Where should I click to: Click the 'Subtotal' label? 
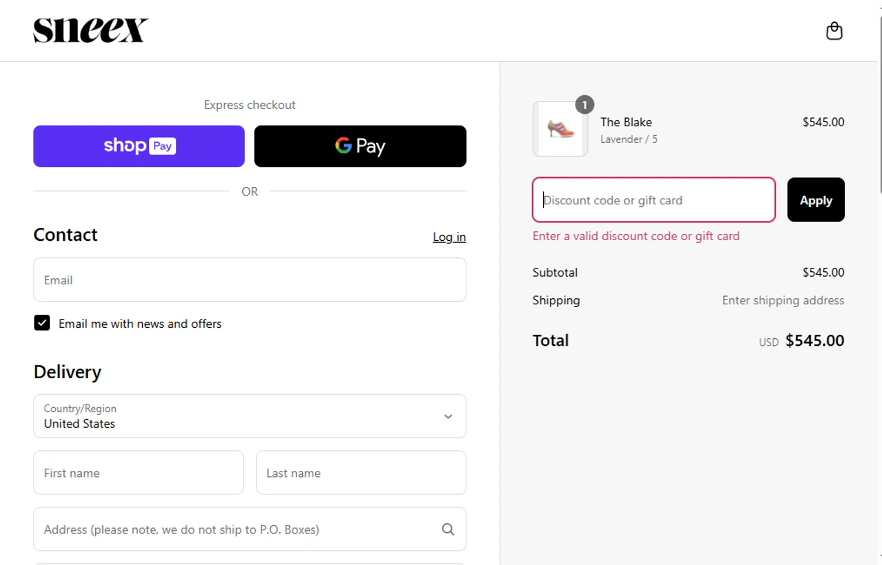[x=555, y=273]
